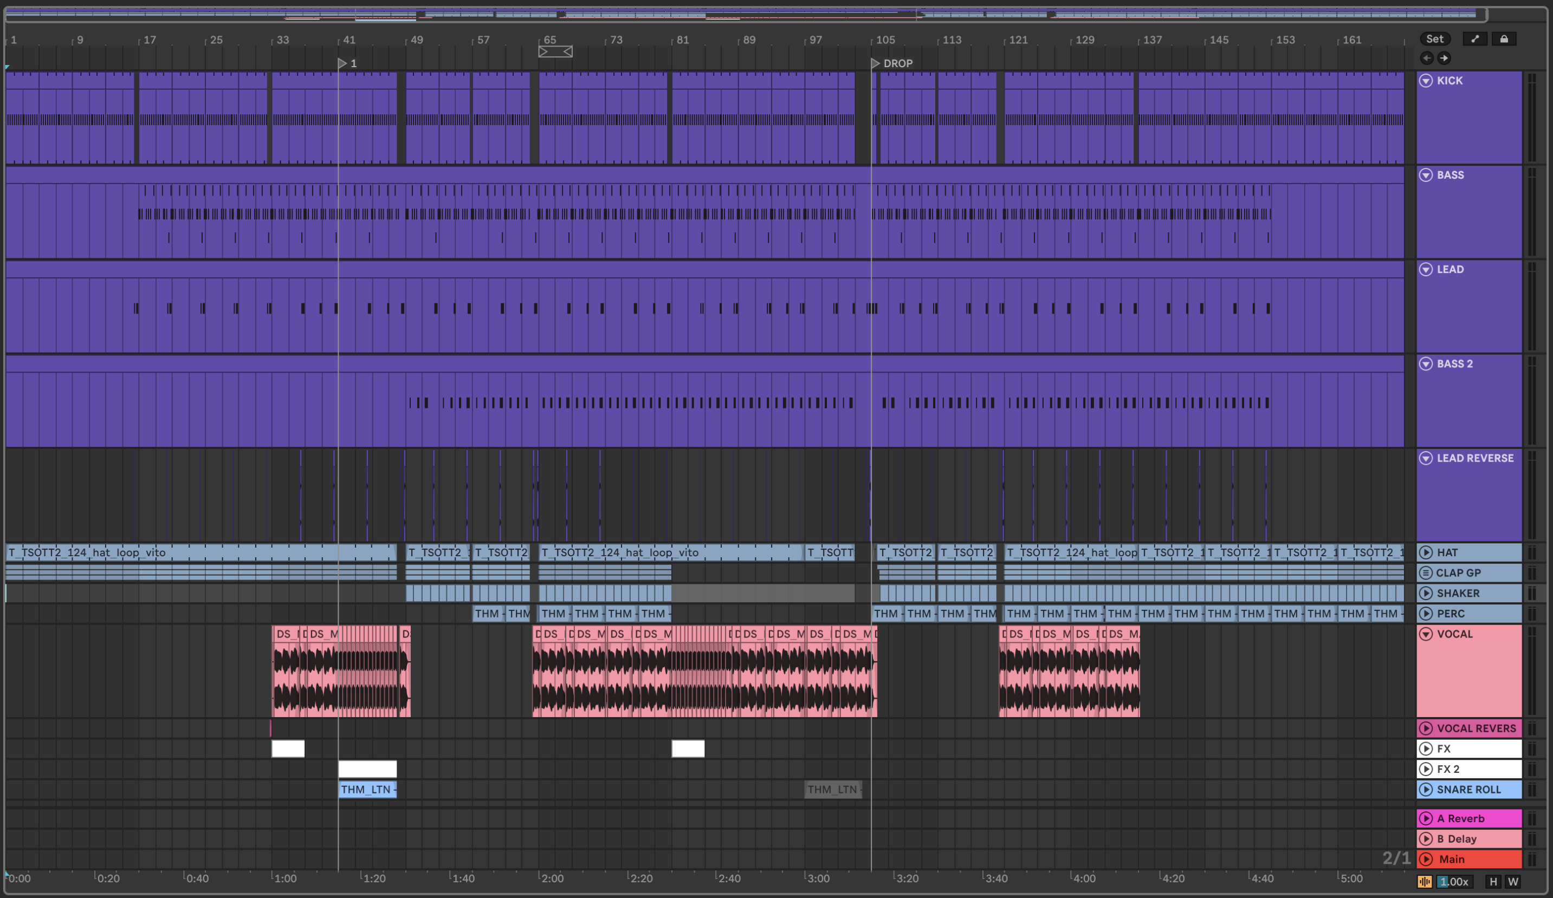Select the BASS 2 track name

[1454, 363]
